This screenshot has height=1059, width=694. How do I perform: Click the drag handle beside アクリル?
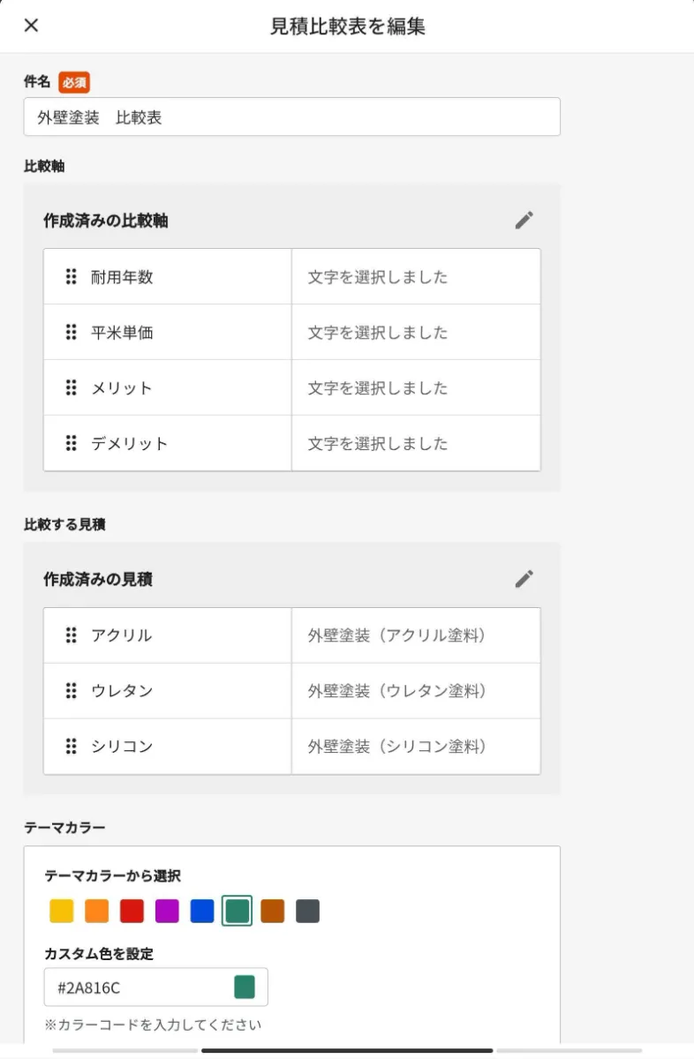[x=72, y=635]
